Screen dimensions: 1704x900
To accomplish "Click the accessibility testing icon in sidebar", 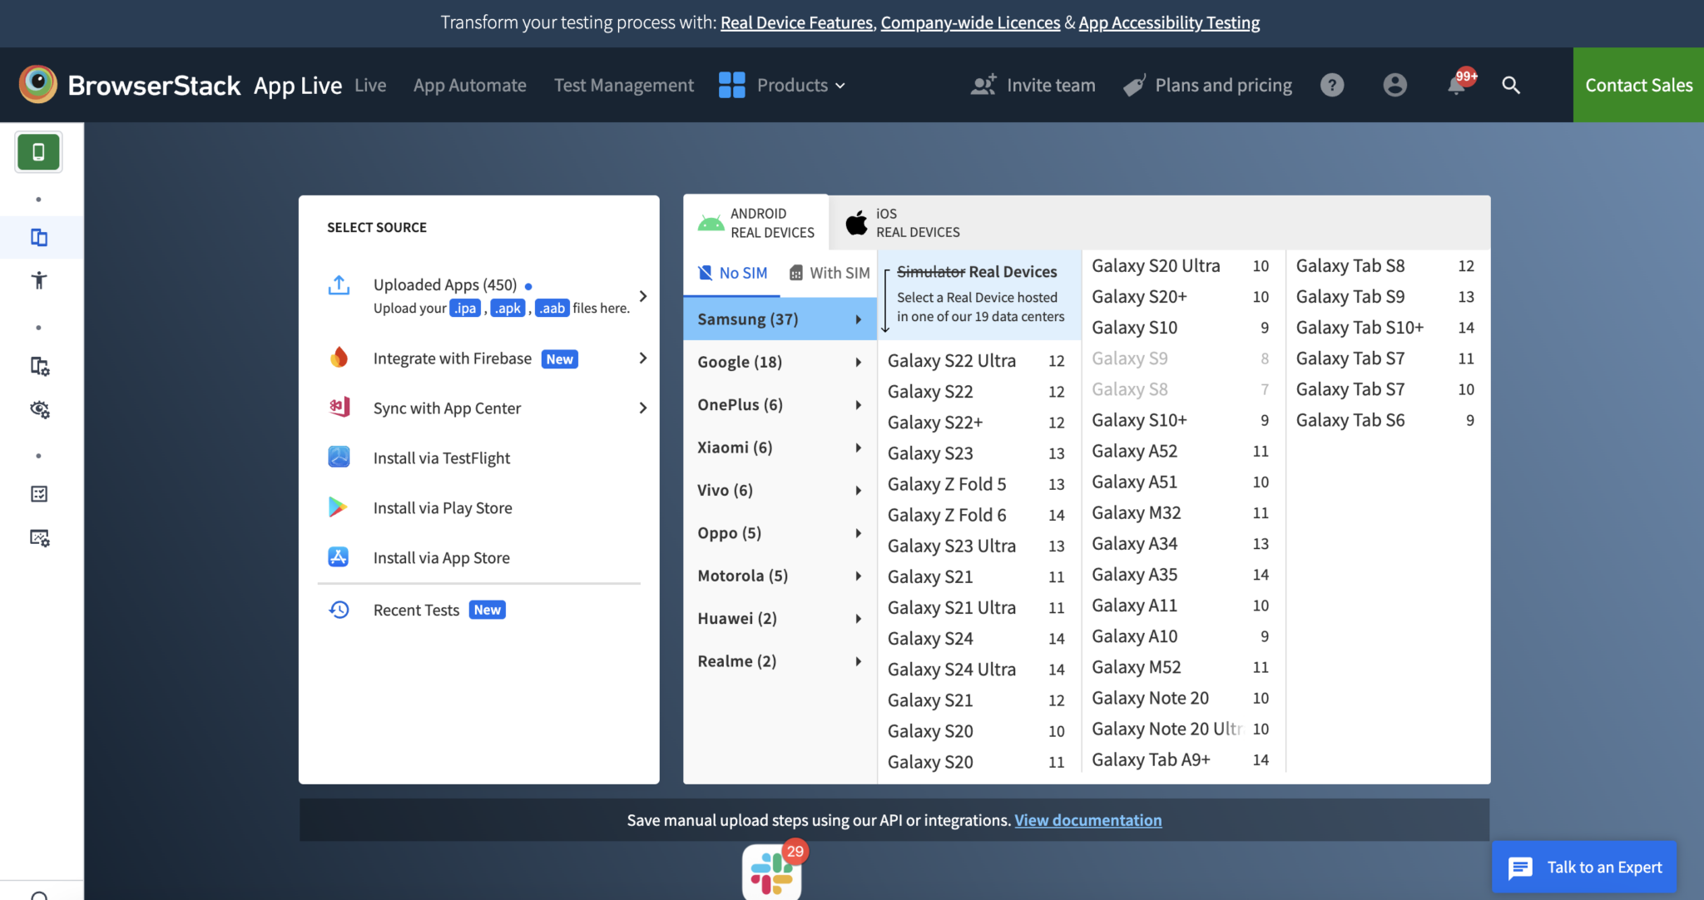I will (39, 280).
